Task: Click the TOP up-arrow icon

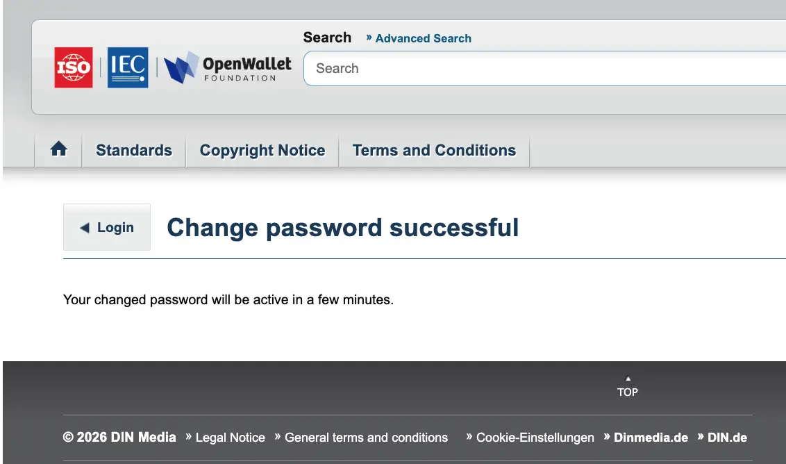Action: pyautogui.click(x=628, y=379)
